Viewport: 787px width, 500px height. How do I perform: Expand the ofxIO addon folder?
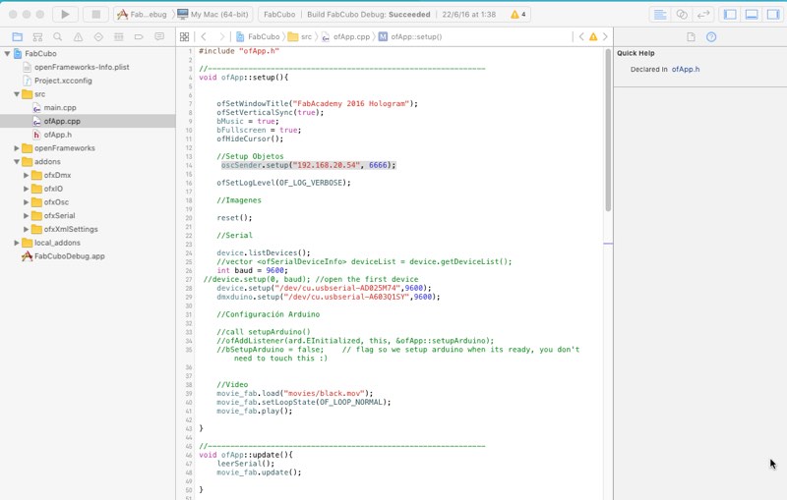[27, 189]
